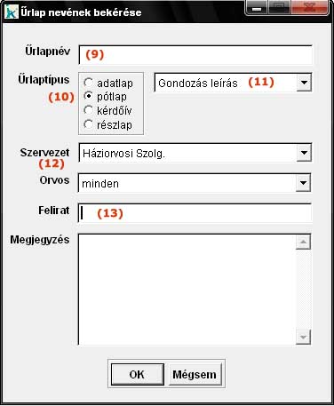Close the dialog window
This screenshot has height=406, width=334.
[310, 8]
